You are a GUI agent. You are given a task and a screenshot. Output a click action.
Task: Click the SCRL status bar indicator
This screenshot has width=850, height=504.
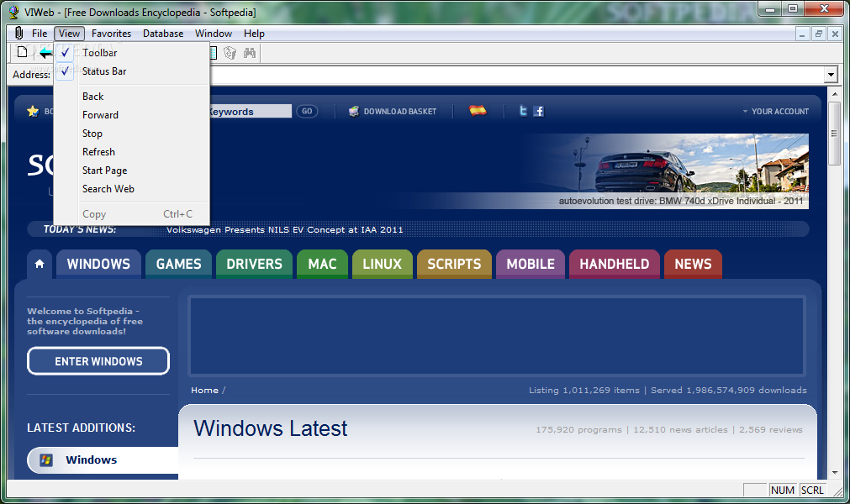pos(812,490)
